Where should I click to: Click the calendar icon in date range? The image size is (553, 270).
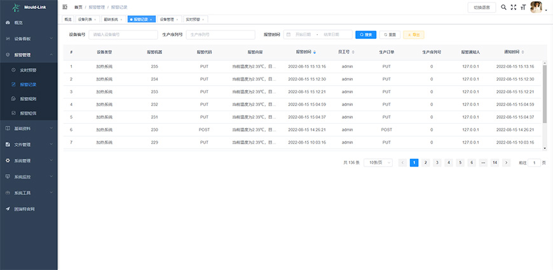289,34
